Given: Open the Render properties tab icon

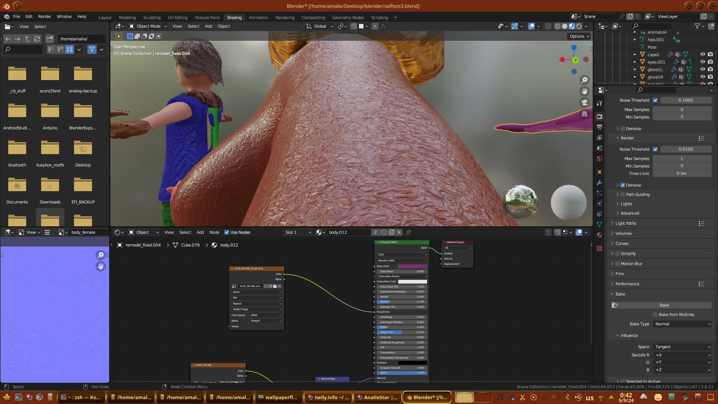Looking at the screenshot, I should (599, 116).
